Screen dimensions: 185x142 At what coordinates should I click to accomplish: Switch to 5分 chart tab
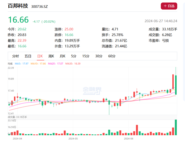click(73, 56)
